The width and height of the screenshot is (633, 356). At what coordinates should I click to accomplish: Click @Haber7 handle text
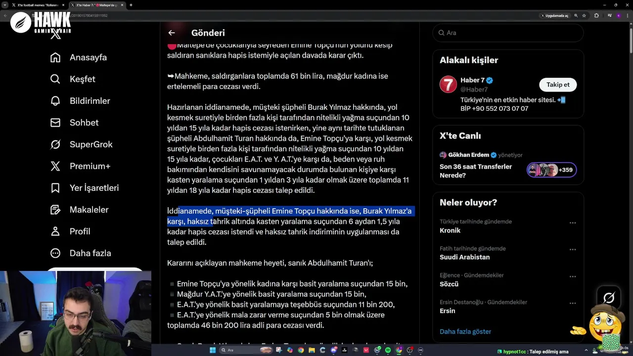(474, 89)
